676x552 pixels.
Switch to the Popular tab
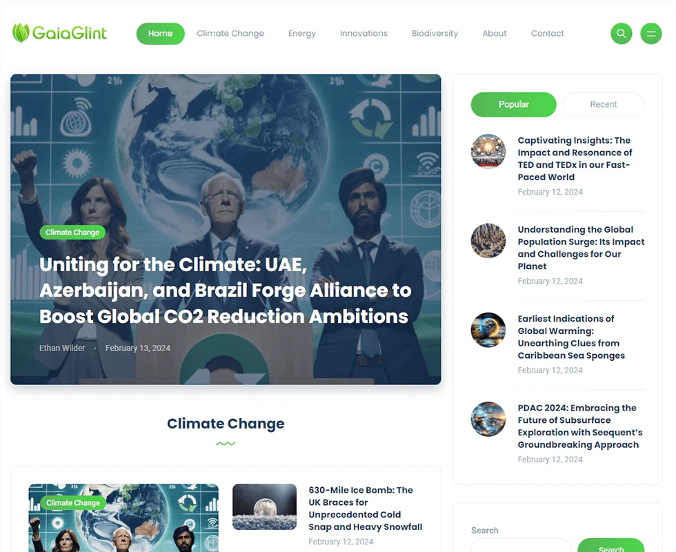[x=513, y=104]
